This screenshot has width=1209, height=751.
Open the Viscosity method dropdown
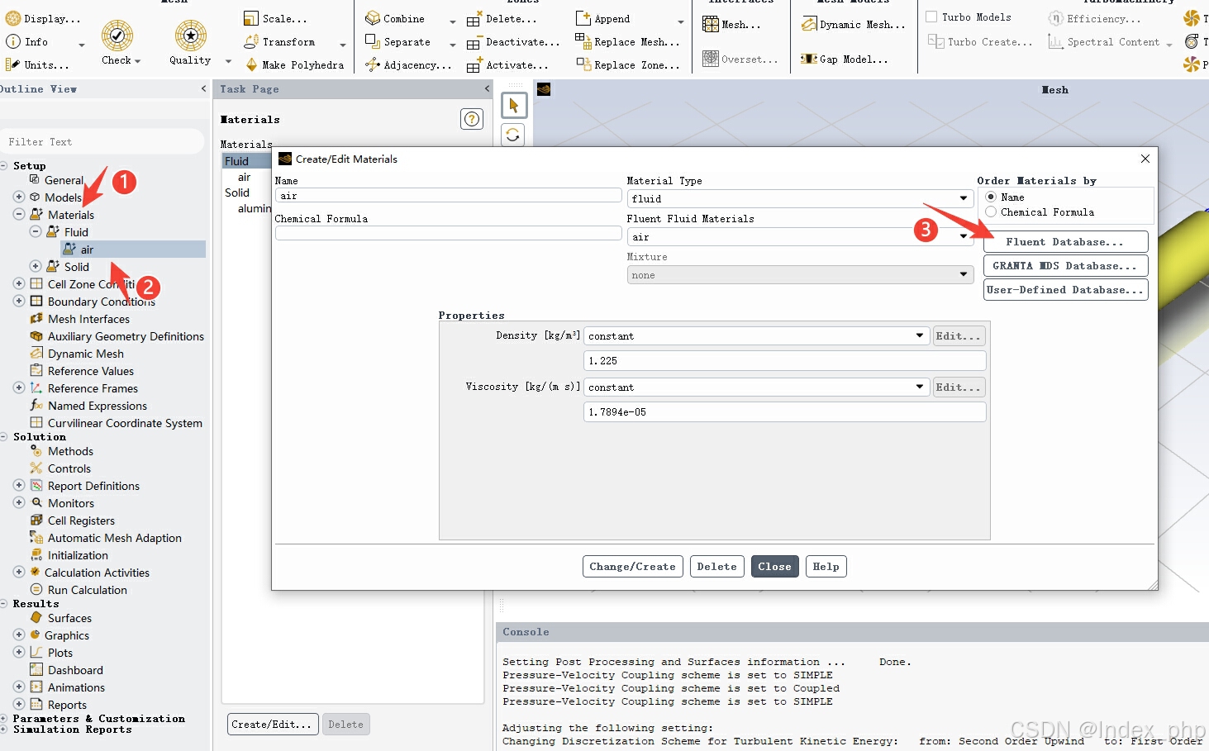coord(757,387)
